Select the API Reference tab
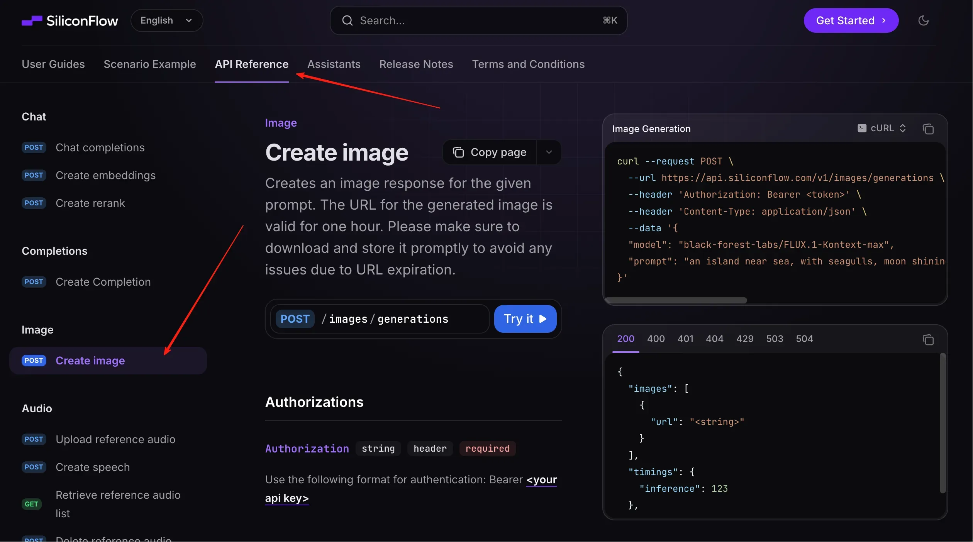This screenshot has height=542, width=973. tap(252, 64)
